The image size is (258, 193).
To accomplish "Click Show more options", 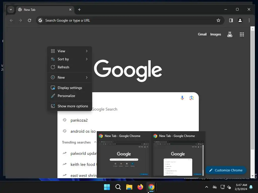I will (x=70, y=106).
